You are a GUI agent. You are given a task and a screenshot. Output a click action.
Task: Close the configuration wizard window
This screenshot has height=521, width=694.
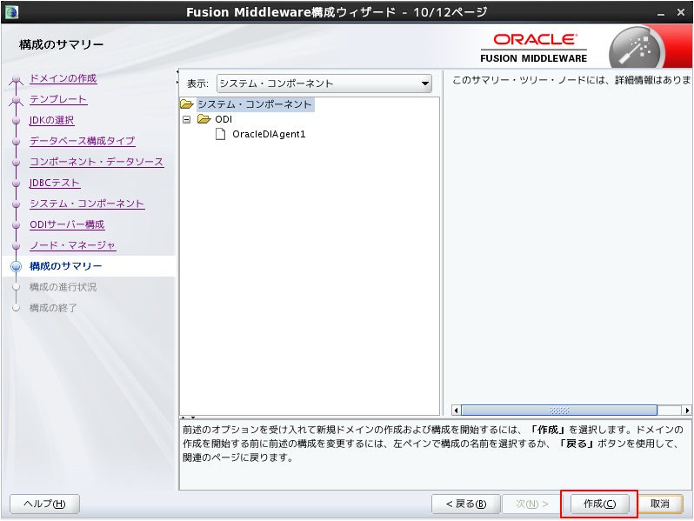tap(681, 12)
